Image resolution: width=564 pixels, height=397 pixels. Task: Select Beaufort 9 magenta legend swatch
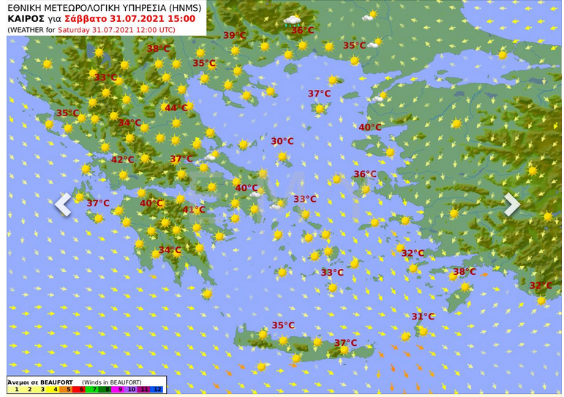[119, 389]
